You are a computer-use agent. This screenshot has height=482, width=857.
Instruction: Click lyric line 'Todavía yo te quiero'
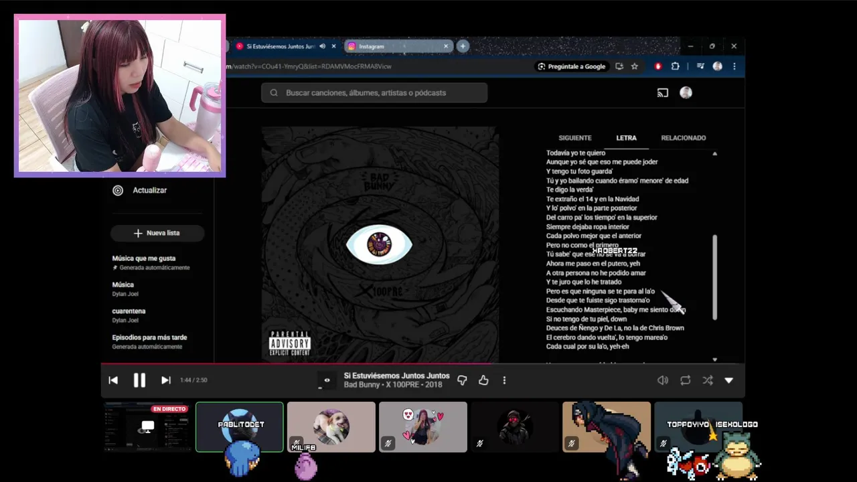pos(576,153)
